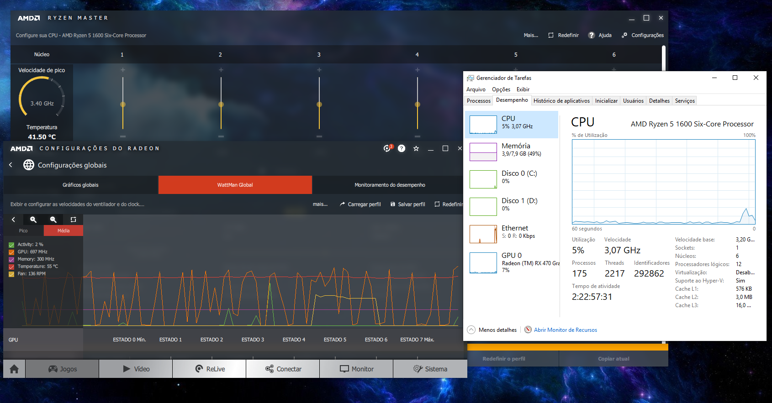The height and width of the screenshot is (403, 772).
Task: Open the Sistema section in Radeon Settings
Action: pos(430,369)
